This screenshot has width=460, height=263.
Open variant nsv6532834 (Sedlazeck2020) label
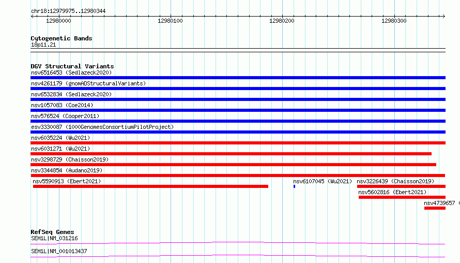[x=71, y=94]
